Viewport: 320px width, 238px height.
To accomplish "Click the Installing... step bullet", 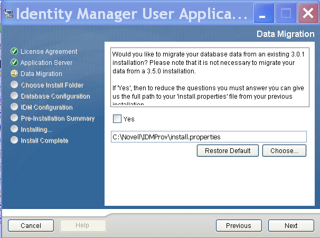I will click(x=14, y=129).
